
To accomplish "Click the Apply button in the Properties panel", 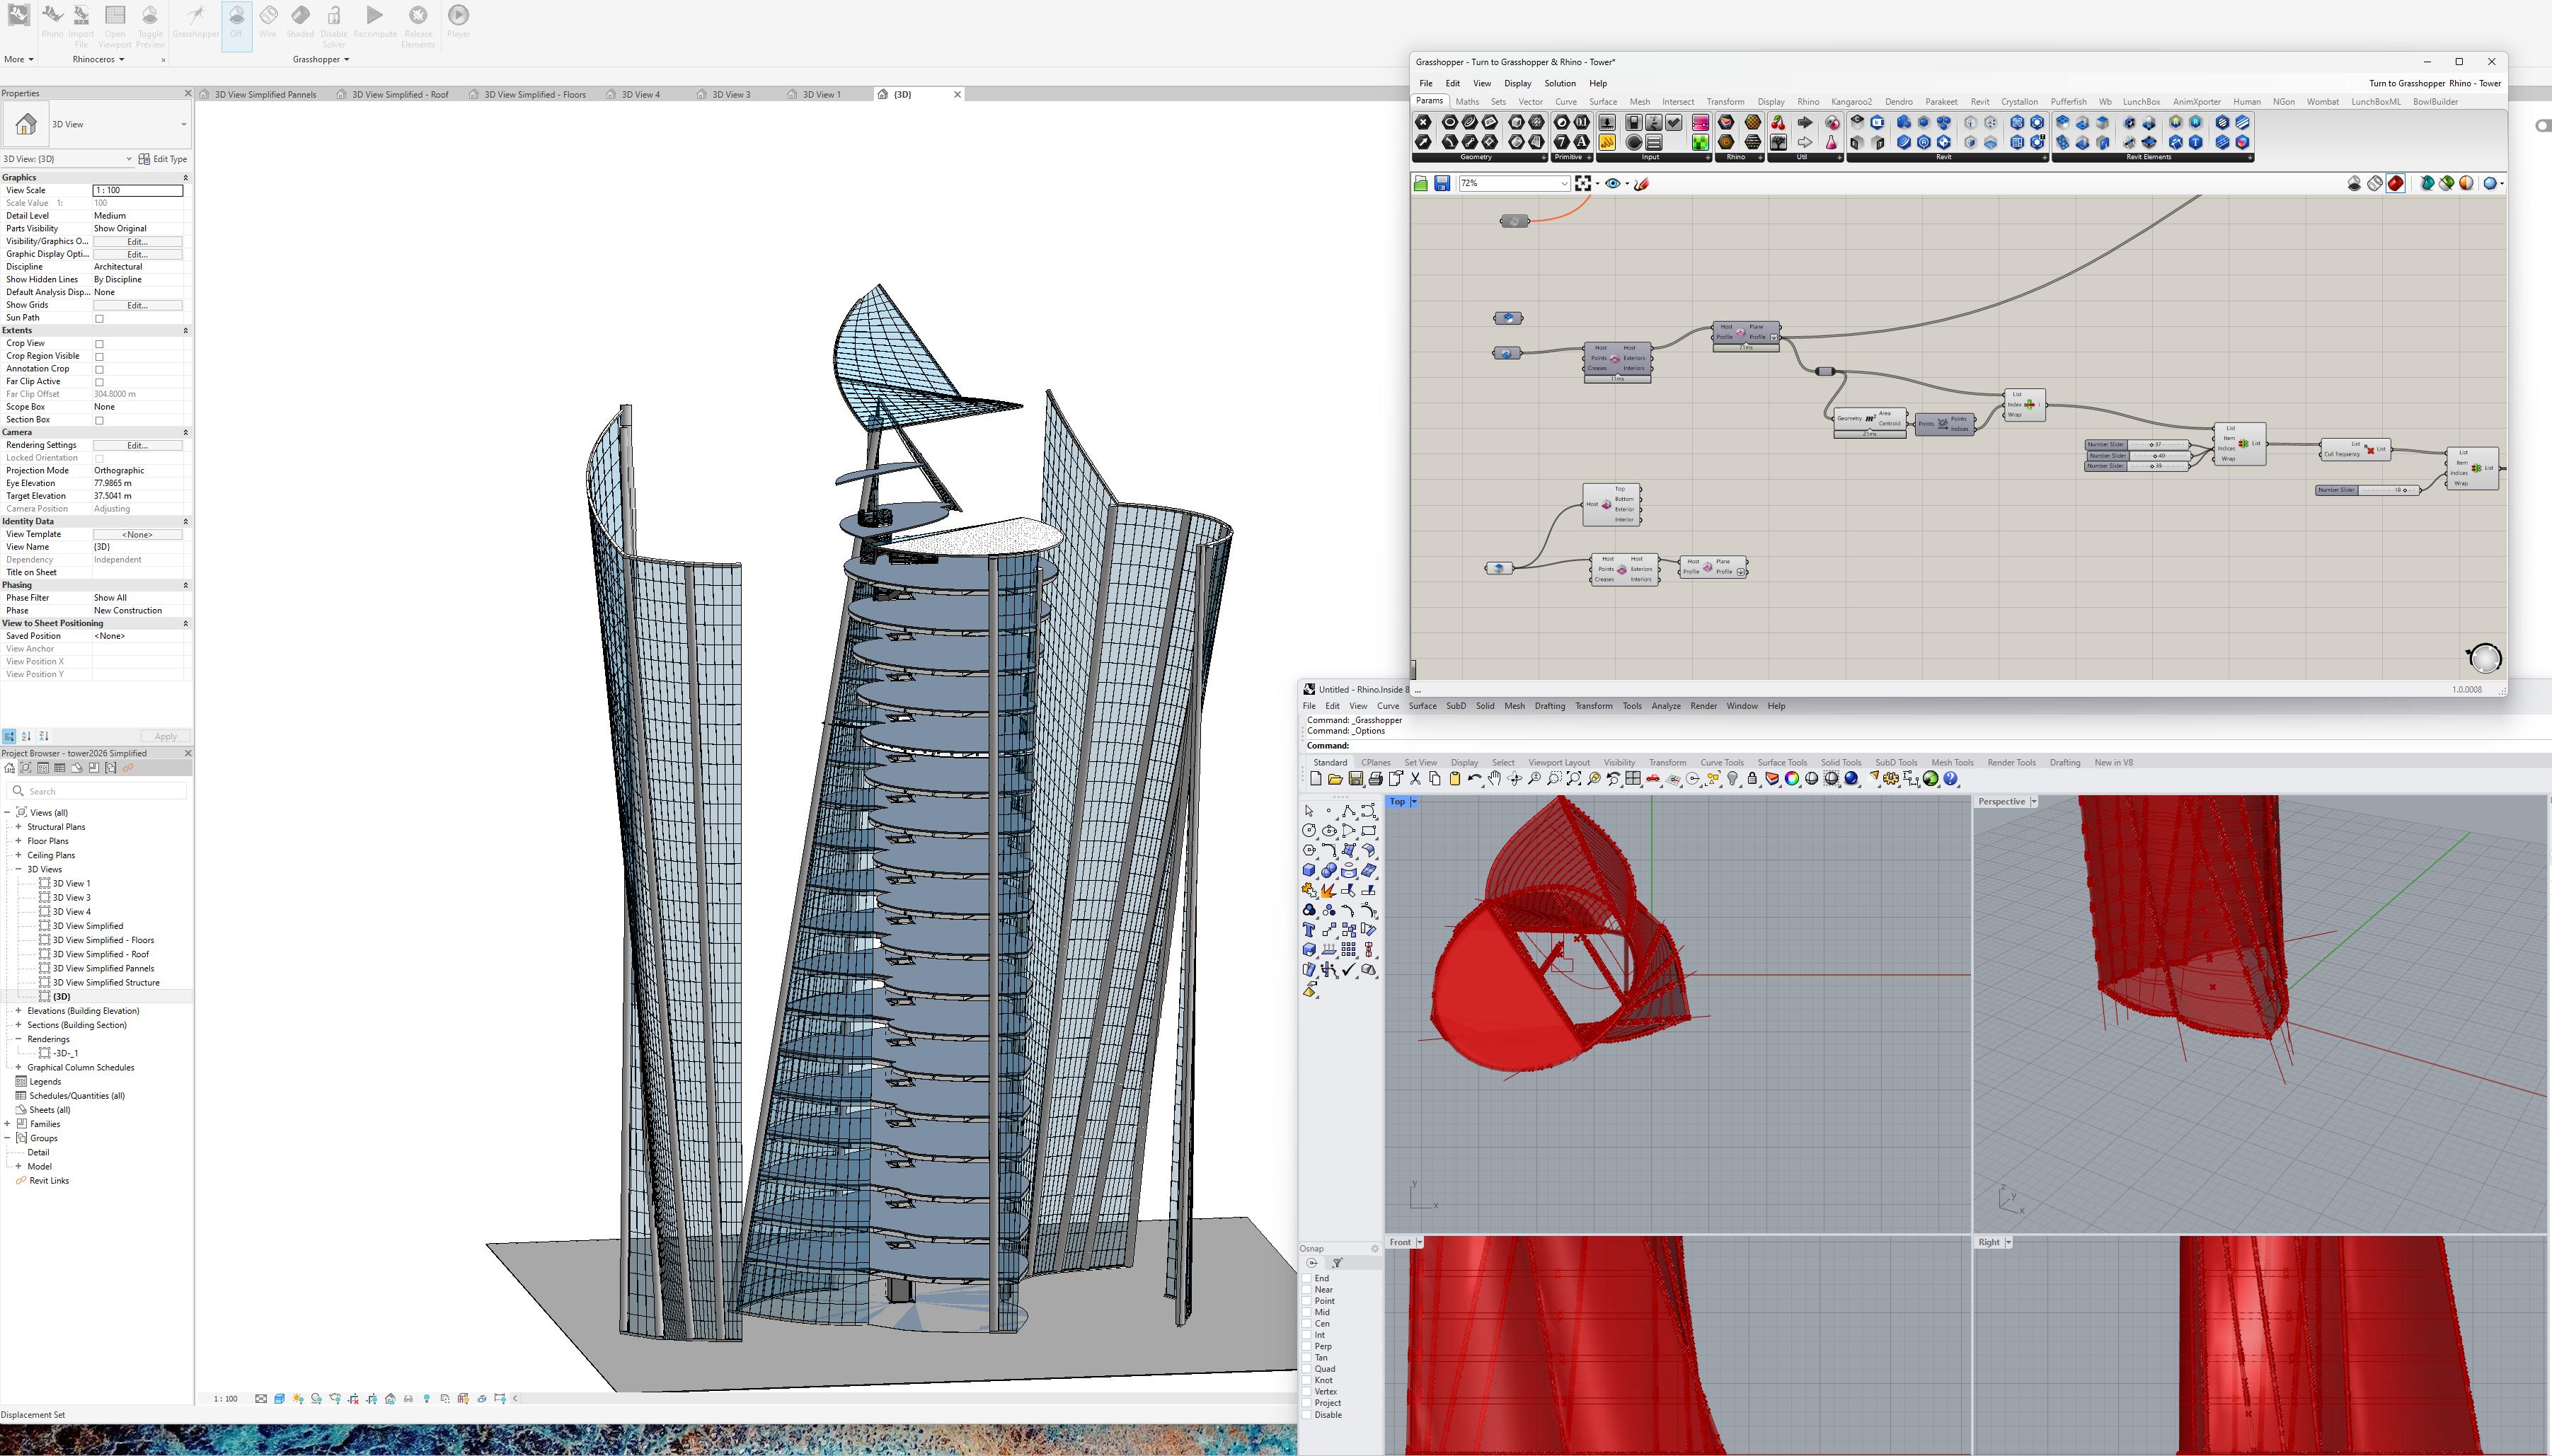I will (x=165, y=736).
